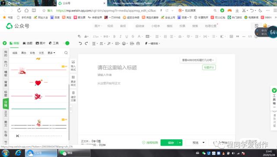This screenshot has width=277, height=157.
Task: Switch to the 图片 tab in the side panel
Action: click(41, 43)
